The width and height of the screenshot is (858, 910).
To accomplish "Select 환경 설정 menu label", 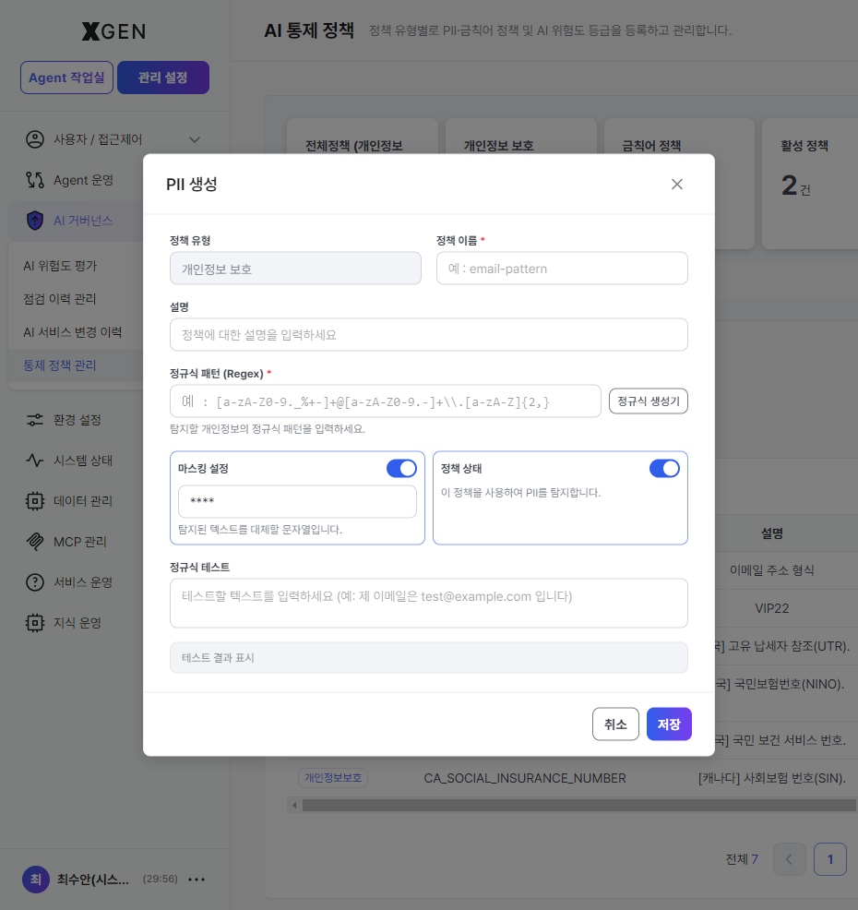I will (x=77, y=420).
